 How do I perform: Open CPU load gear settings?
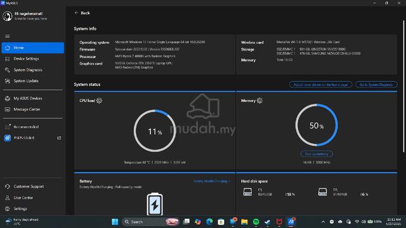click(99, 101)
